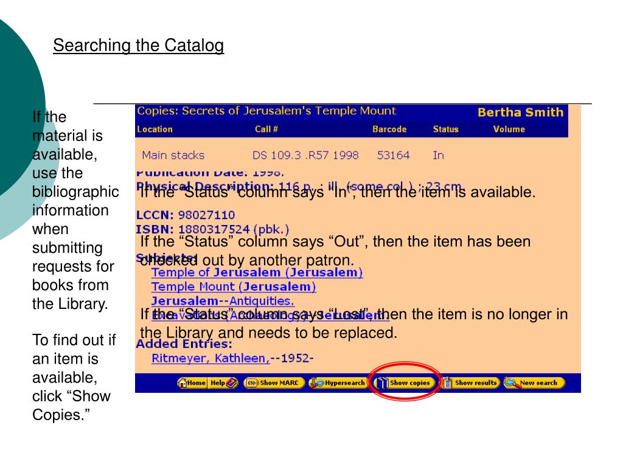The image size is (623, 467).
Task: Click the Show results button
Action: [471, 383]
